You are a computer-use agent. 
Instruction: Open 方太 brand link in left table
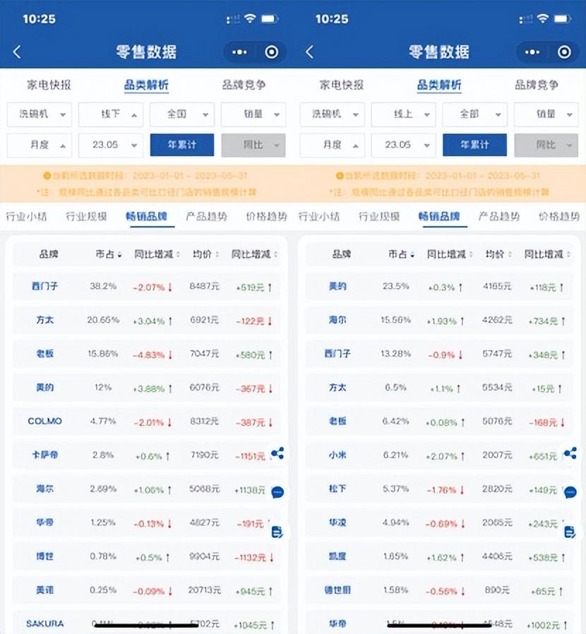tap(45, 320)
